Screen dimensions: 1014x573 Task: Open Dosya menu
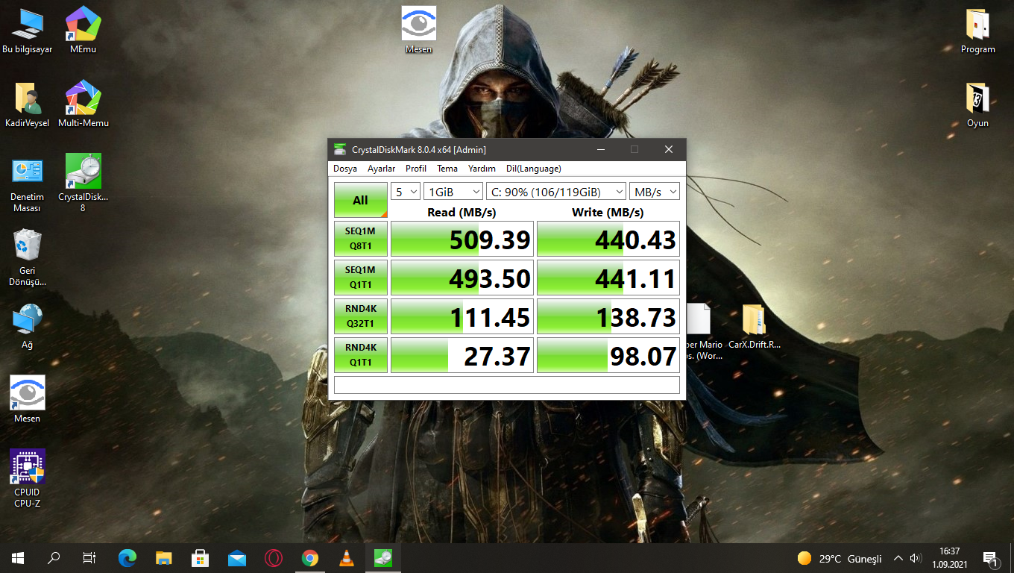click(345, 169)
